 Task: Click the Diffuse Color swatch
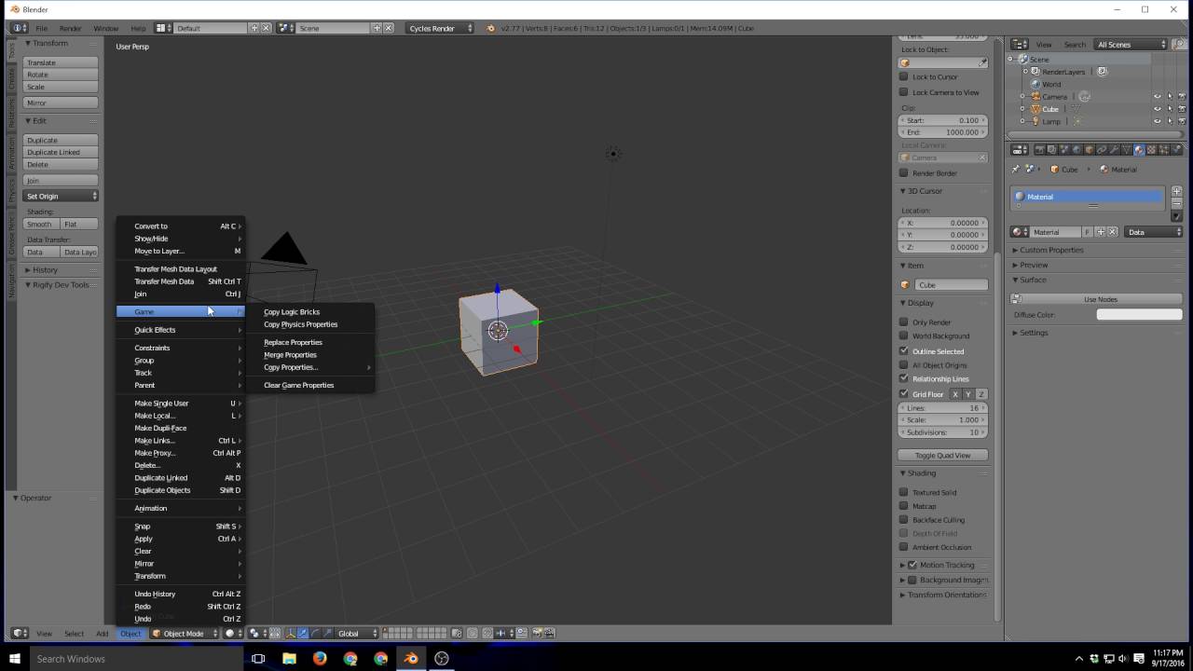coord(1139,315)
